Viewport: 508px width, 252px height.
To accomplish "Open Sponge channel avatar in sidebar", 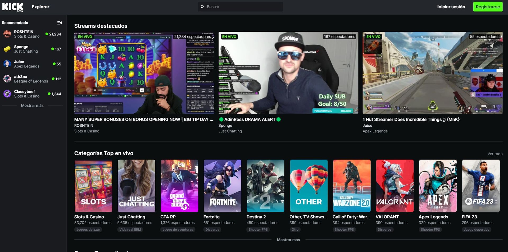I will click(x=7, y=49).
